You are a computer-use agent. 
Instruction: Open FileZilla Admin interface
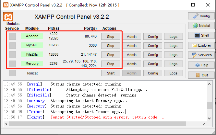click(132, 55)
